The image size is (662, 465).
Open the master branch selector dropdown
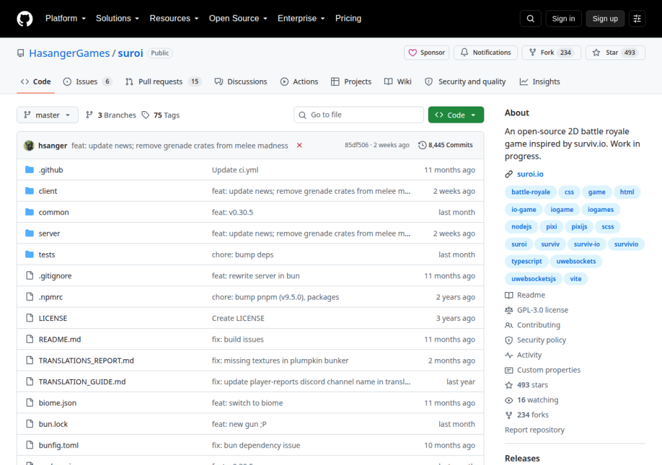47,115
